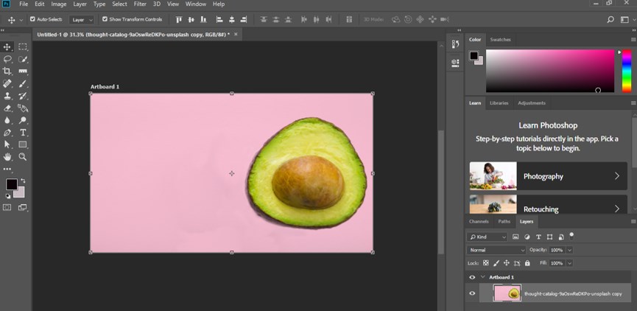Screen dimensions: 637x311
Task: Collapse the Artboard 1 group arrow
Action: click(483, 277)
